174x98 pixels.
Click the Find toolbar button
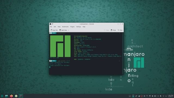click(120, 30)
